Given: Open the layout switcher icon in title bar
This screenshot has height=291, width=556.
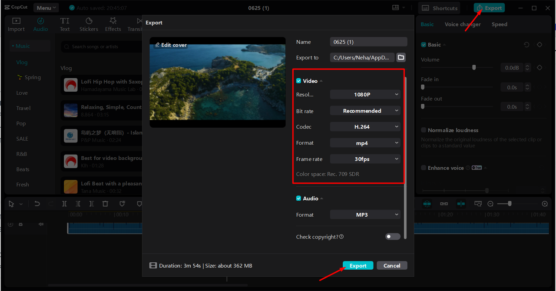Looking at the screenshot, I should point(395,8).
